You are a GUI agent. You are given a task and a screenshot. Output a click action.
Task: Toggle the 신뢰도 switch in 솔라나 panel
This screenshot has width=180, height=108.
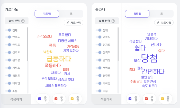pyautogui.click(x=98, y=52)
